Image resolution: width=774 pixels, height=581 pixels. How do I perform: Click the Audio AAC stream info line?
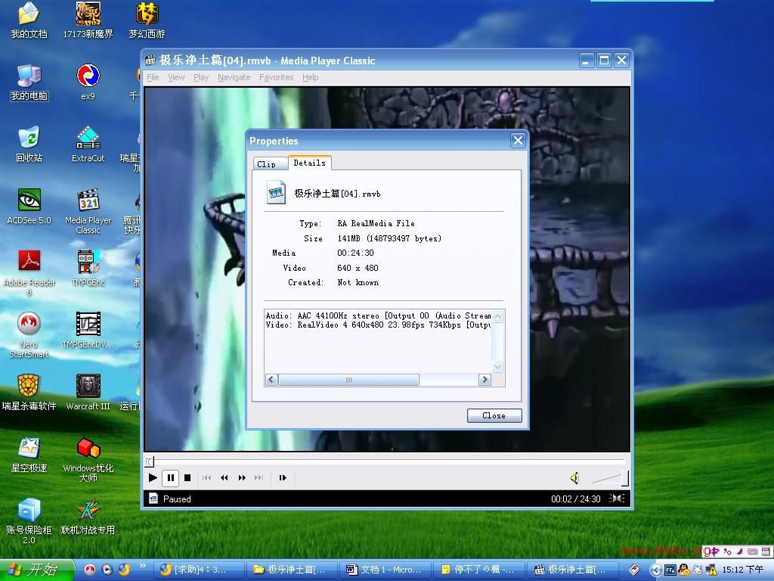[378, 315]
